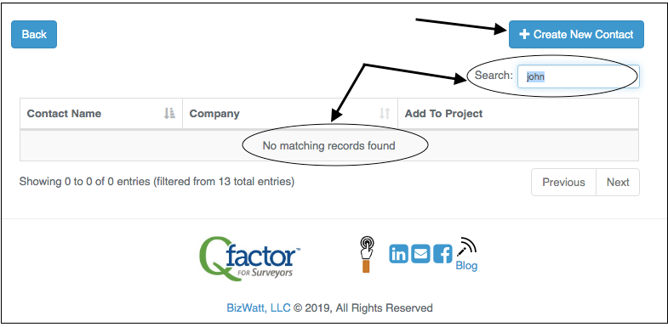Click the No matching records found row
668x327 pixels.
tap(328, 146)
